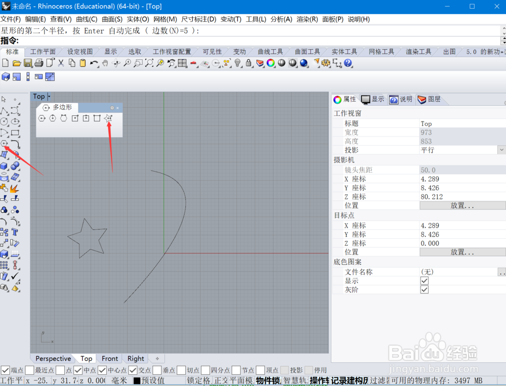Select the box solid tool in the sidebar

(x=4, y=166)
